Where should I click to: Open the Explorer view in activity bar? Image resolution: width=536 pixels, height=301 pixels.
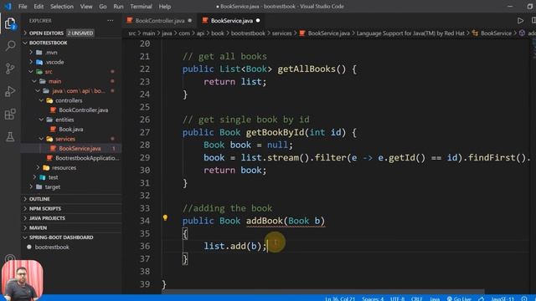(x=10, y=23)
